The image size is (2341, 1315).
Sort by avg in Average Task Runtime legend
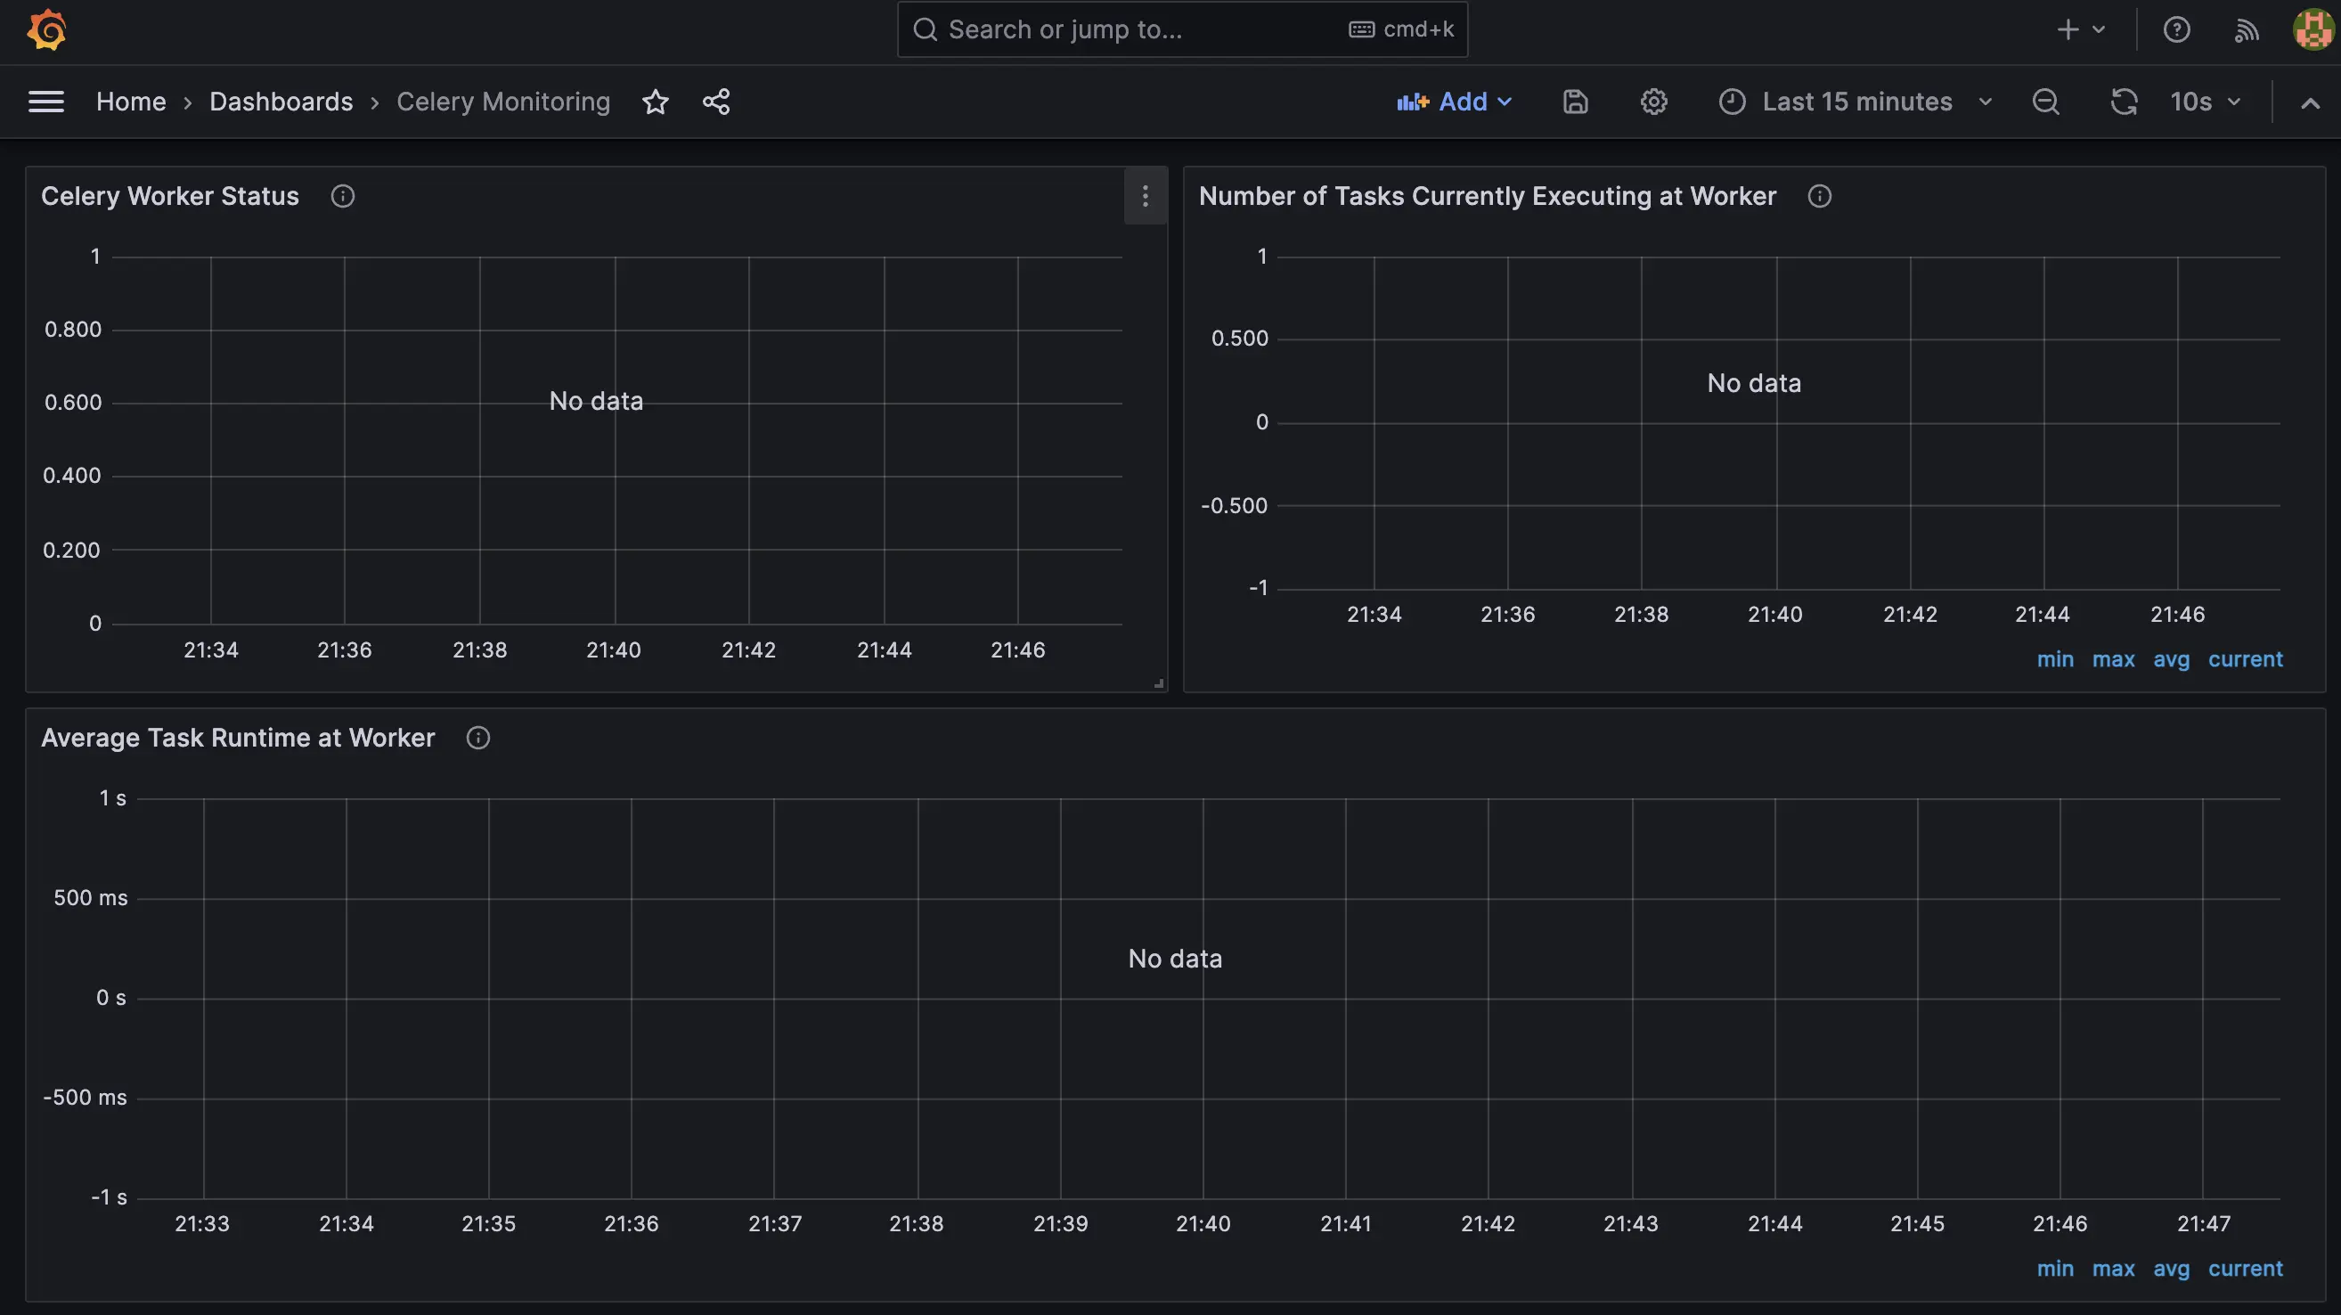tap(2171, 1269)
